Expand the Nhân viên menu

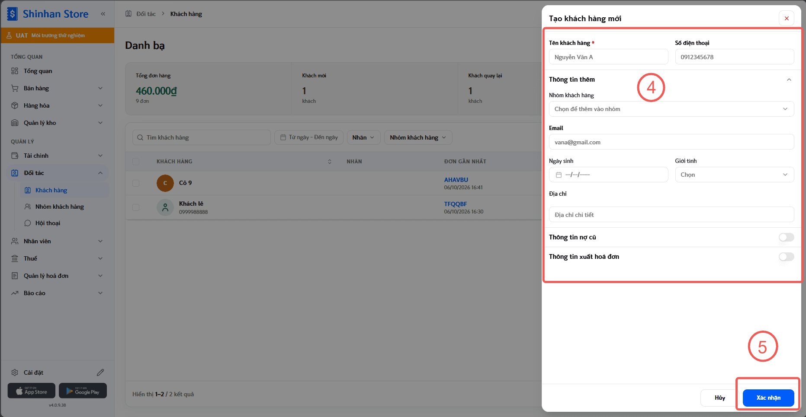coord(57,241)
